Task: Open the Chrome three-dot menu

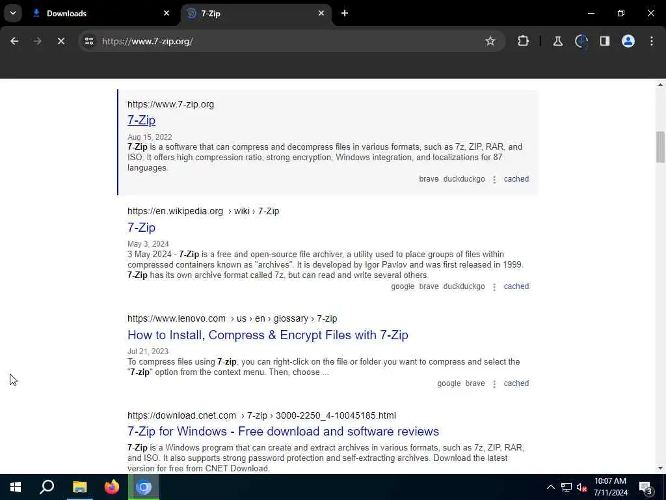Action: tap(652, 41)
